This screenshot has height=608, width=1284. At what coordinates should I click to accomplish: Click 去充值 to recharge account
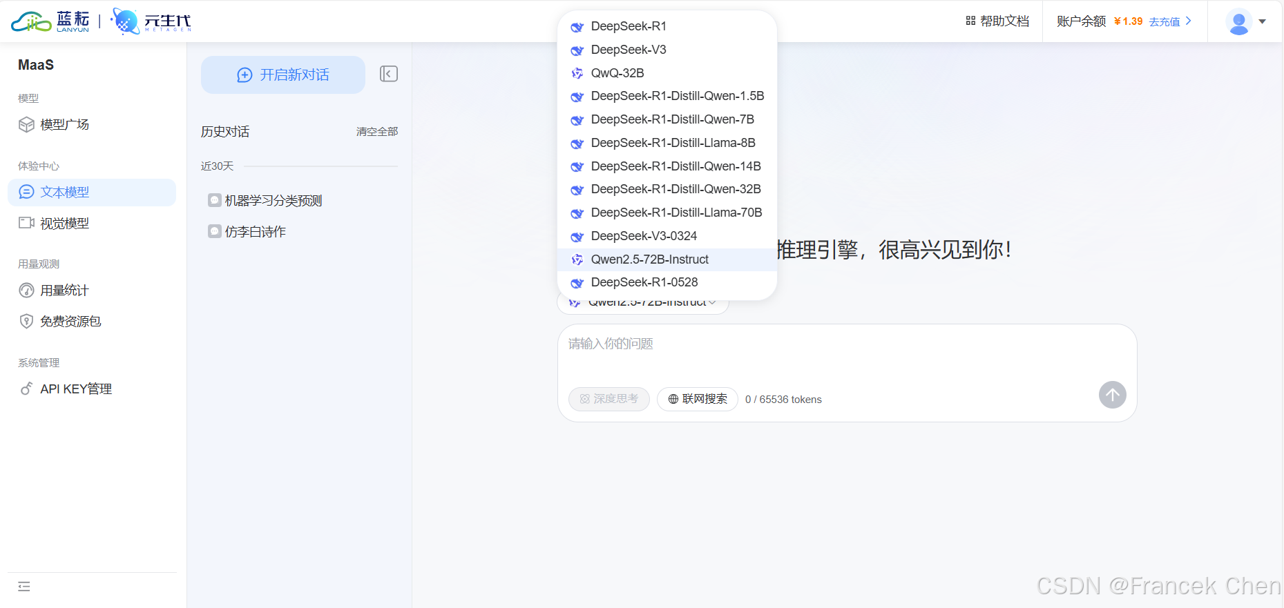(x=1165, y=21)
